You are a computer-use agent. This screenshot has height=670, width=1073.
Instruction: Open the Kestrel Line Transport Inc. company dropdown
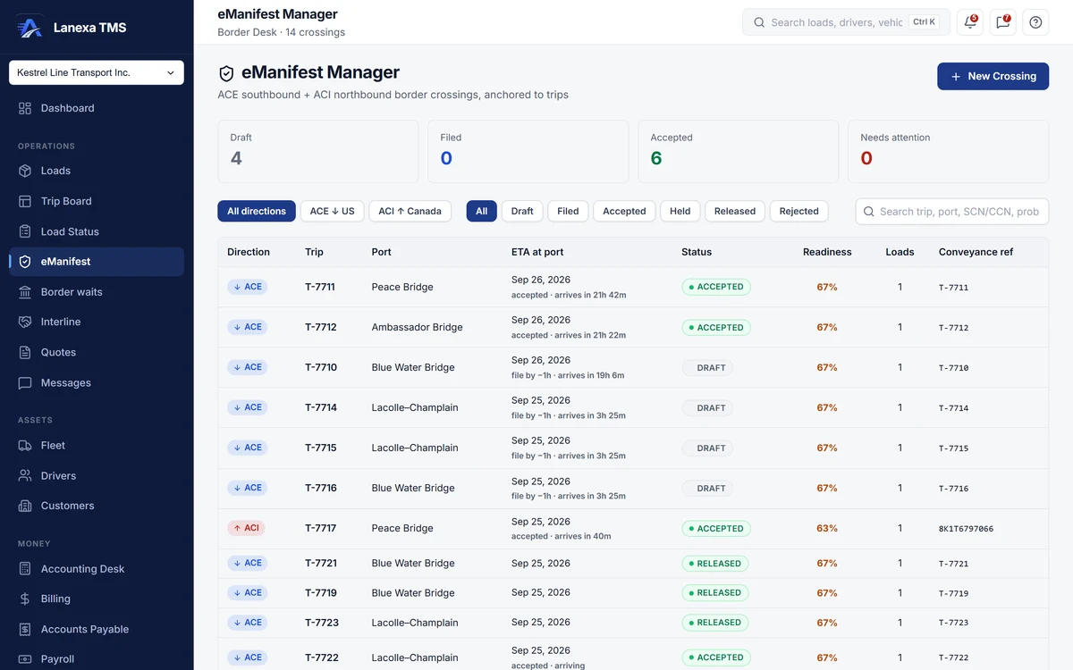click(97, 72)
